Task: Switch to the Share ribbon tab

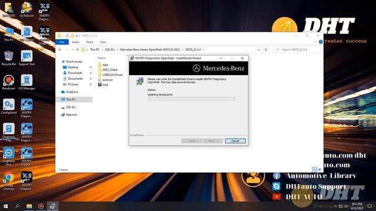Action: (90, 42)
